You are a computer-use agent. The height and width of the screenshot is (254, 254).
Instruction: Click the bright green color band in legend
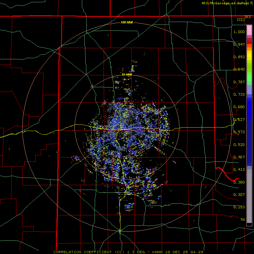pyautogui.click(x=249, y=77)
